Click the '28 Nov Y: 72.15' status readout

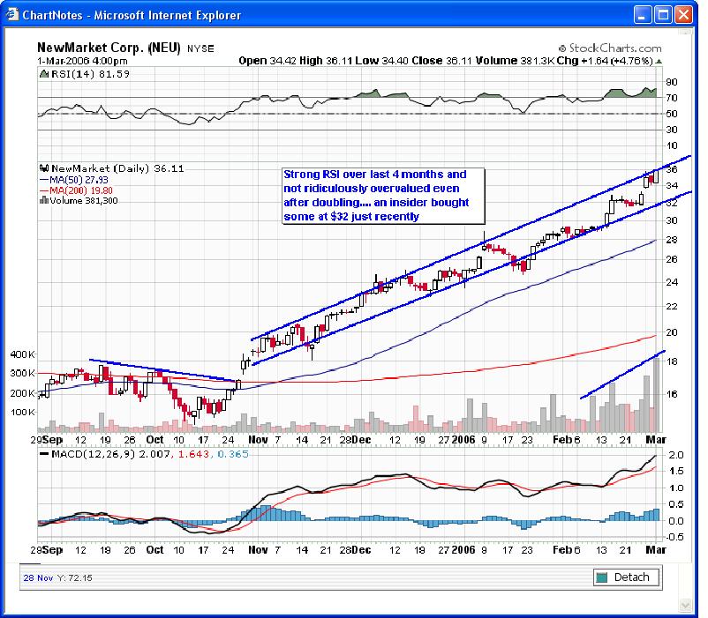click(x=57, y=577)
